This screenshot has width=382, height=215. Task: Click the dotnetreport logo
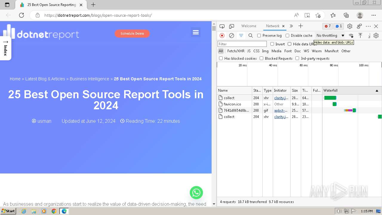coord(41,32)
